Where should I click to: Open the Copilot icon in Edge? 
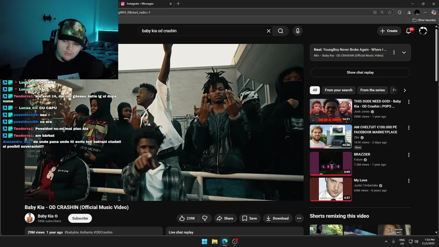pos(434,12)
